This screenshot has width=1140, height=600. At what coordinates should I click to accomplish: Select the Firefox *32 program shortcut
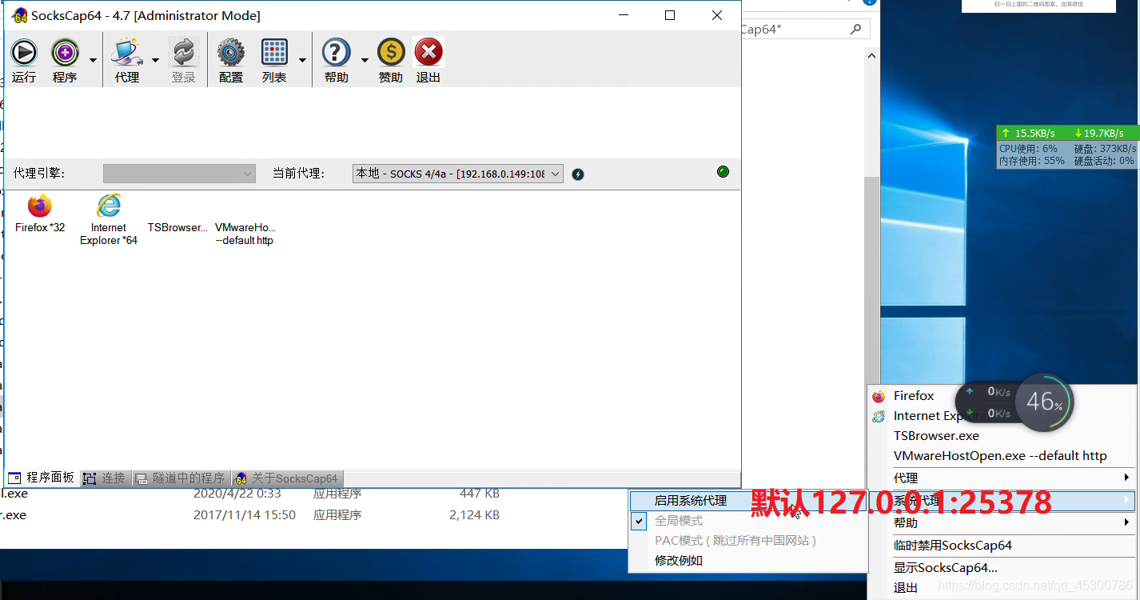[39, 206]
